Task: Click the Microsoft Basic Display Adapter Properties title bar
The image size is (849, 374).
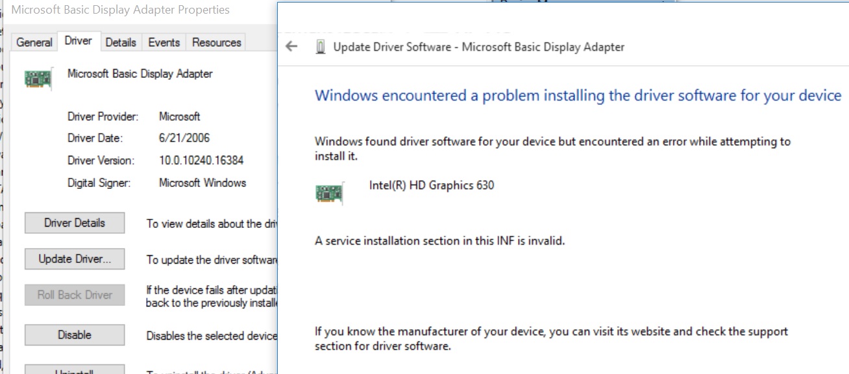Action: point(121,10)
